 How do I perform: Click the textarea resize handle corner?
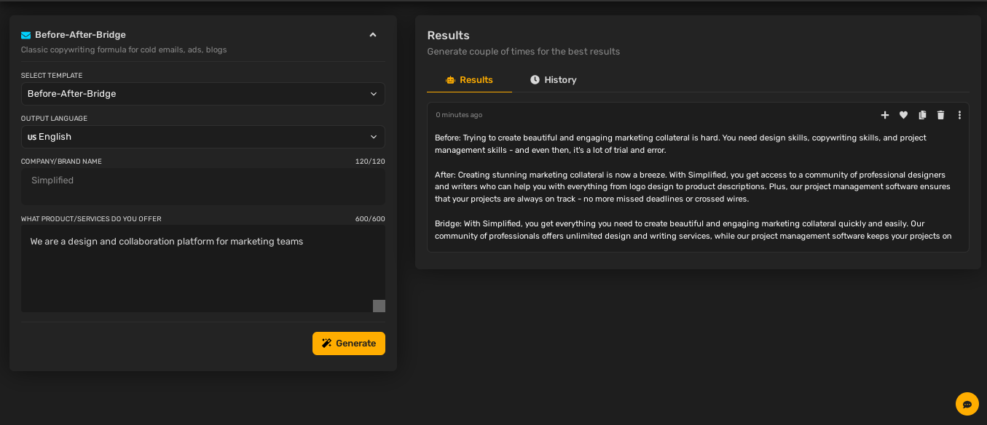(x=379, y=306)
